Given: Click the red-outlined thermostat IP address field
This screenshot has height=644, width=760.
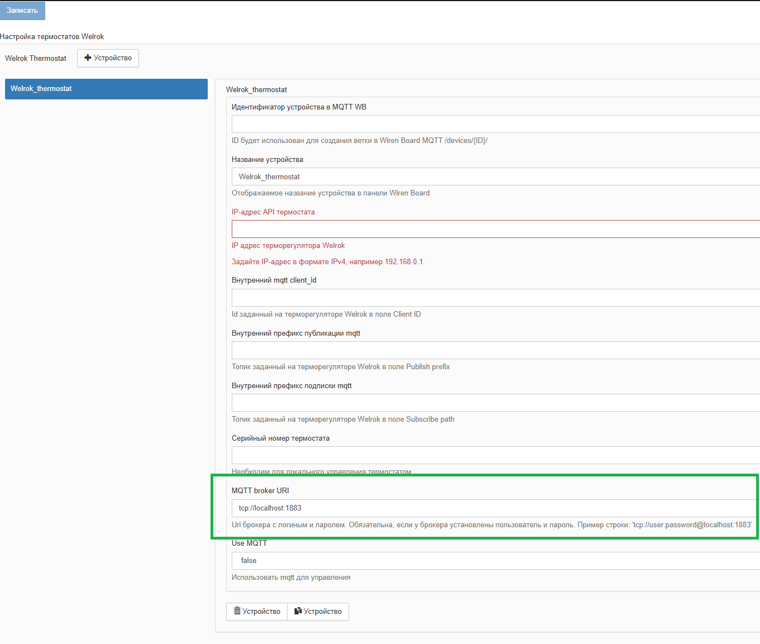Looking at the screenshot, I should click(x=495, y=229).
